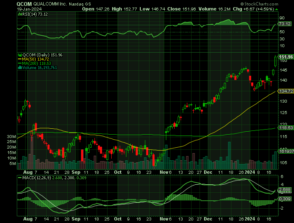Click the 30M volume axis label
The width and height of the screenshot is (294, 223).
point(11,137)
